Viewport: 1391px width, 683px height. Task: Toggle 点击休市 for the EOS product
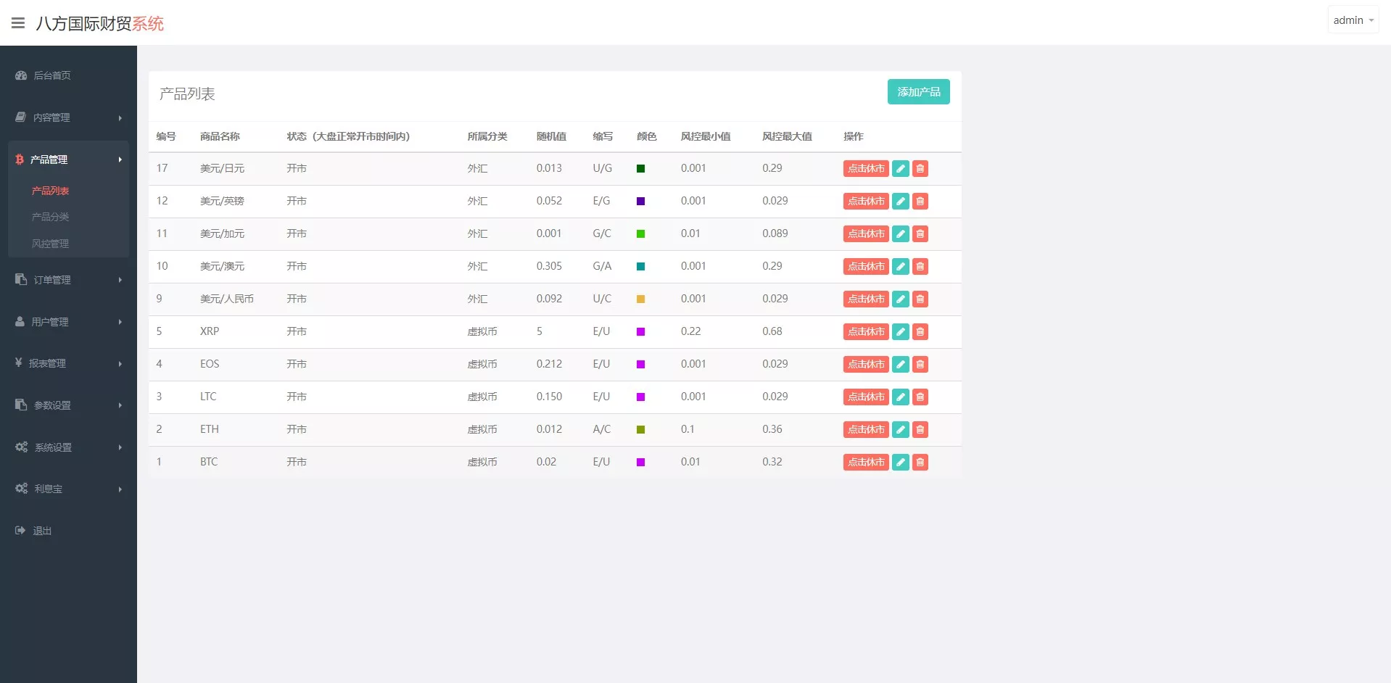point(865,364)
